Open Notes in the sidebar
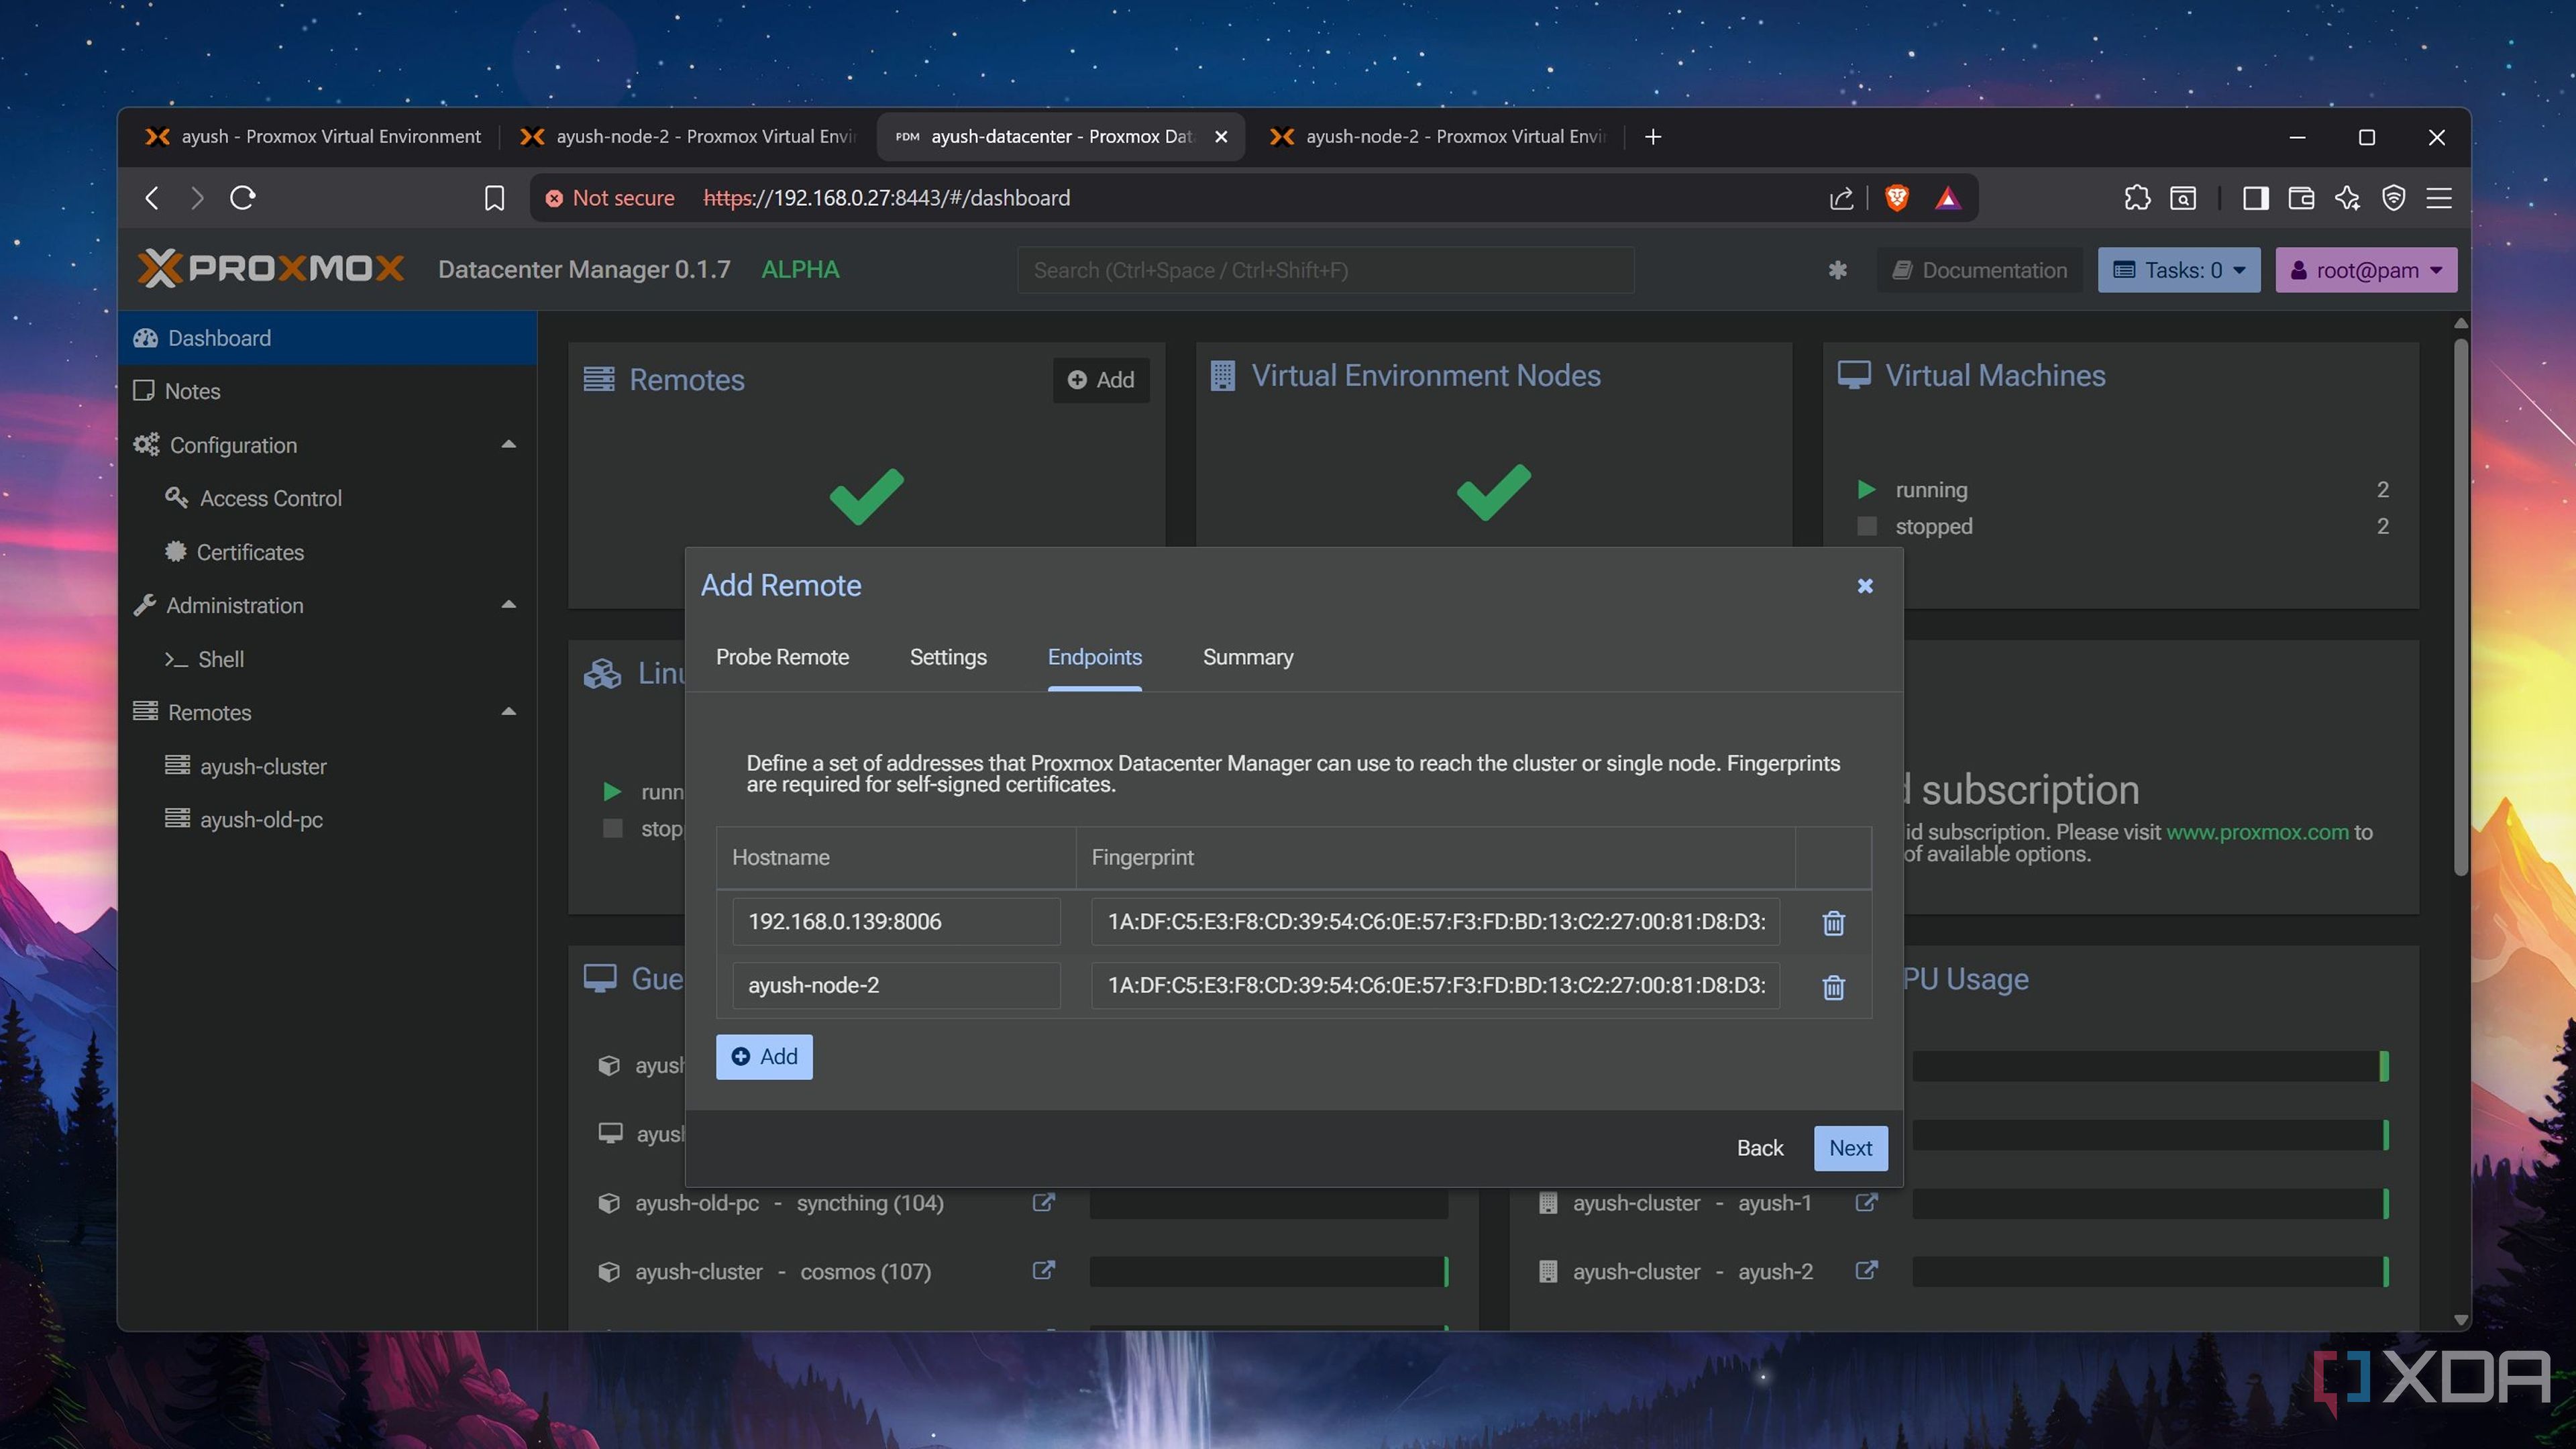Image resolution: width=2576 pixels, height=1449 pixels. 328,391
